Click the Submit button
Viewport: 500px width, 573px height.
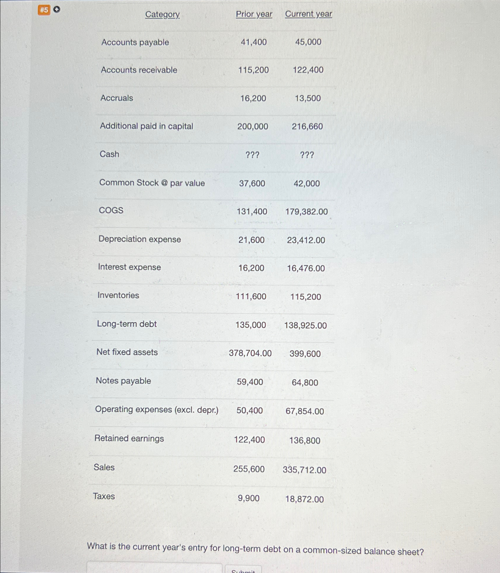pyautogui.click(x=242, y=571)
